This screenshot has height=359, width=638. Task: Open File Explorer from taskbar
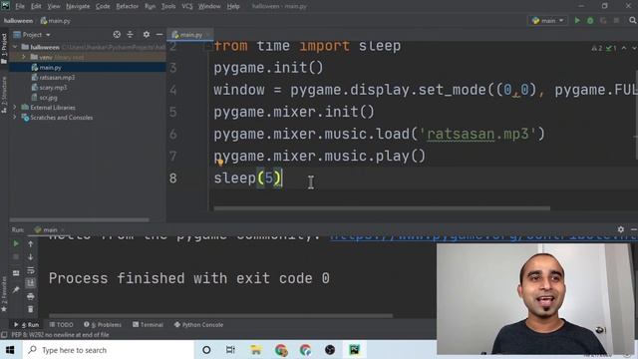(x=256, y=350)
